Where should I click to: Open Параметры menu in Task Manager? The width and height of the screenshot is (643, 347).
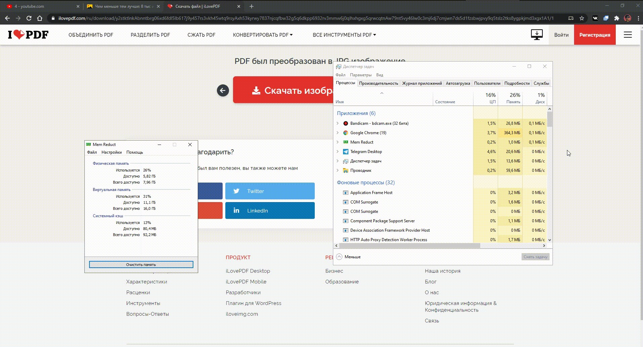(x=361, y=75)
